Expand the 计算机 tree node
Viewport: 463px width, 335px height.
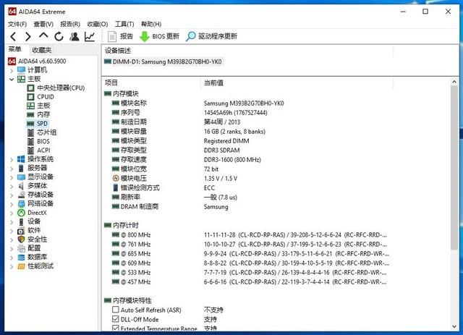click(12, 70)
